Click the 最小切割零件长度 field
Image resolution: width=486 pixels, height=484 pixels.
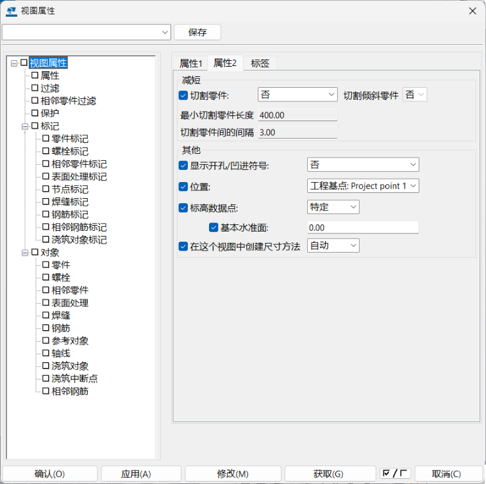click(x=297, y=115)
